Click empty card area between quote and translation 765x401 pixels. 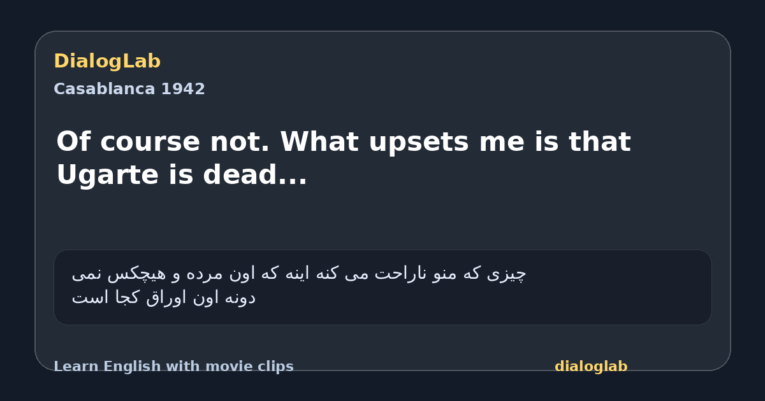pyautogui.click(x=382, y=220)
